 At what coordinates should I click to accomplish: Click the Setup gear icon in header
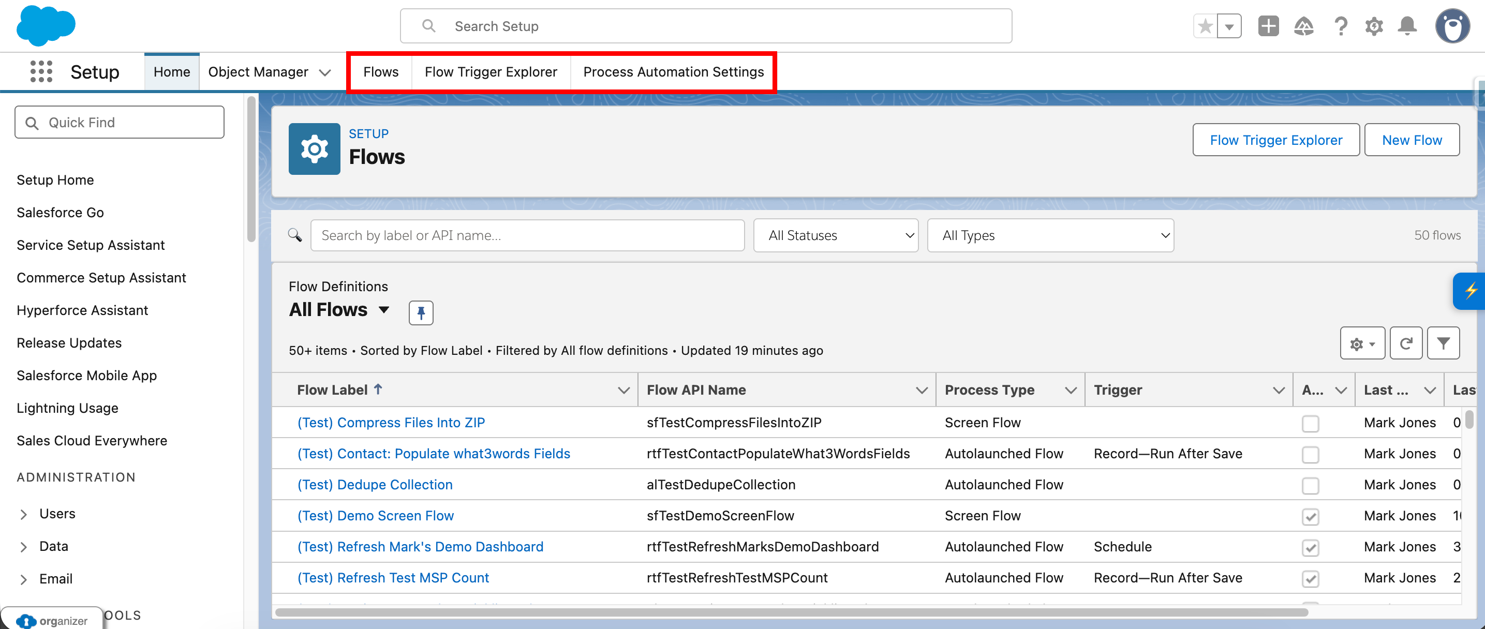point(1374,26)
